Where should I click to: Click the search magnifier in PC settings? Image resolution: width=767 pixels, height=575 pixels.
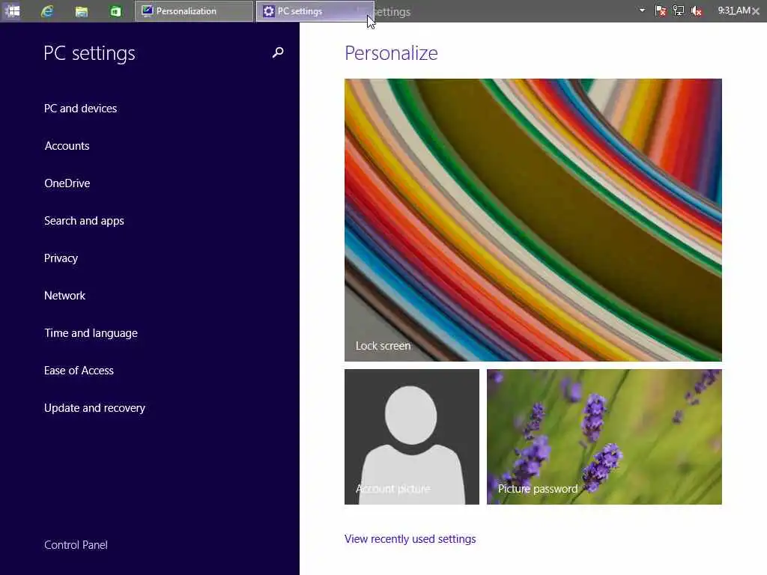278,52
